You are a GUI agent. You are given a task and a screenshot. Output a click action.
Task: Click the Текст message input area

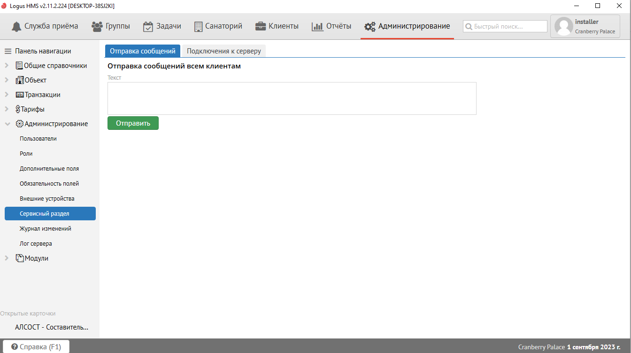coord(292,98)
